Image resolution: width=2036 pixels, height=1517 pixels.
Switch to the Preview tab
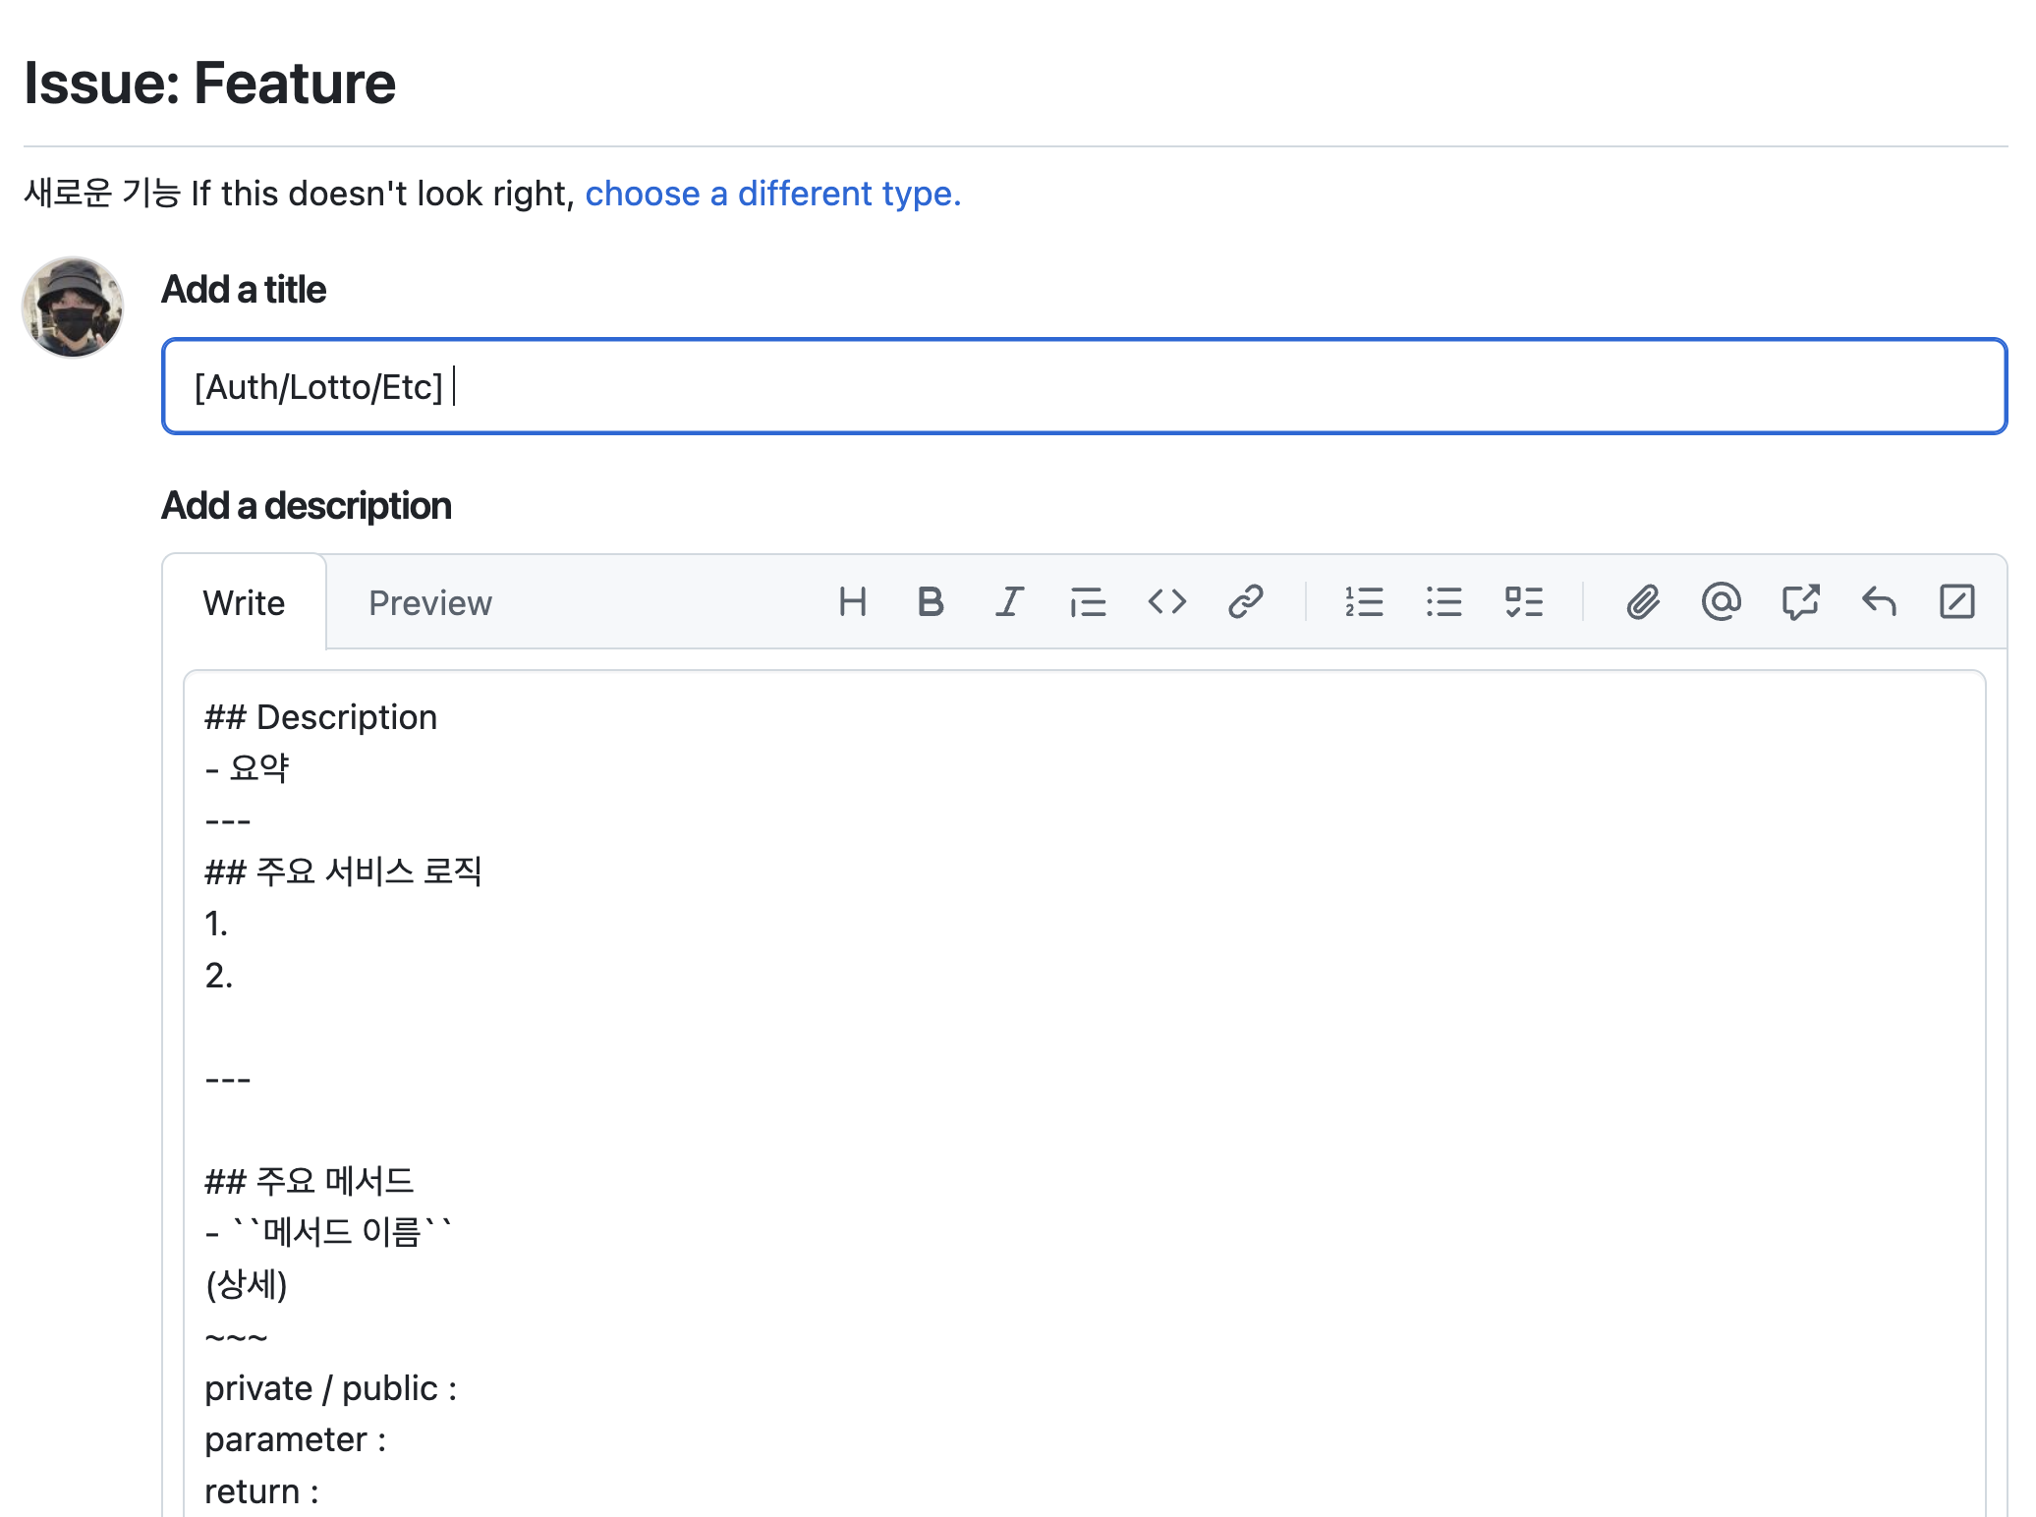(429, 602)
